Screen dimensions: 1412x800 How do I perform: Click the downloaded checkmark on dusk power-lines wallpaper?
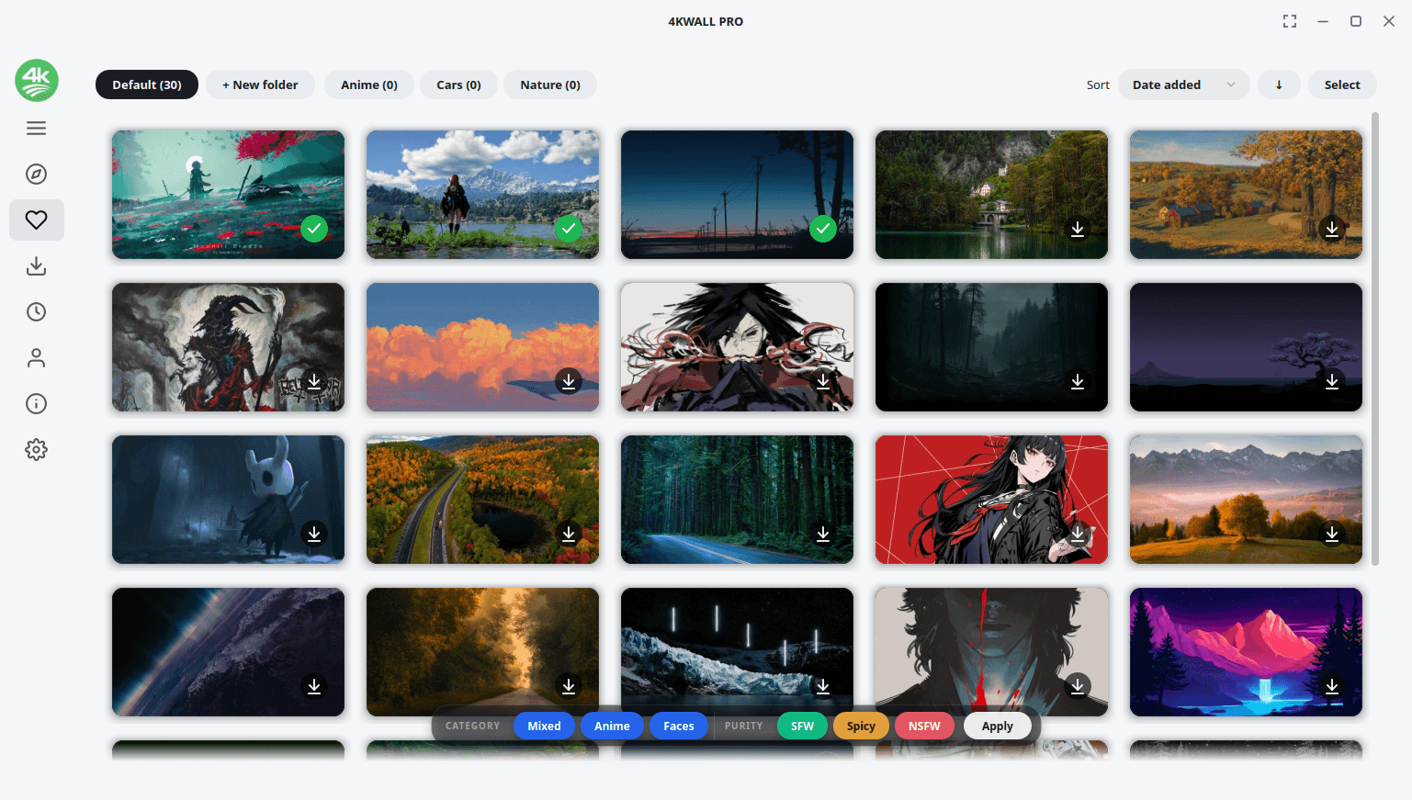click(x=823, y=229)
